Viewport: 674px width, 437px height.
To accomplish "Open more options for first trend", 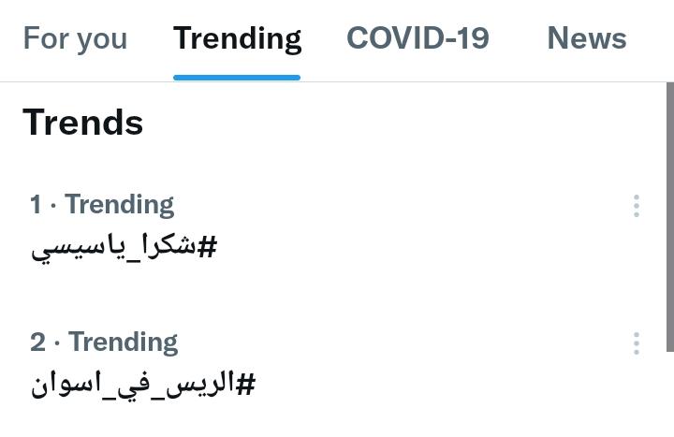I will (x=636, y=206).
